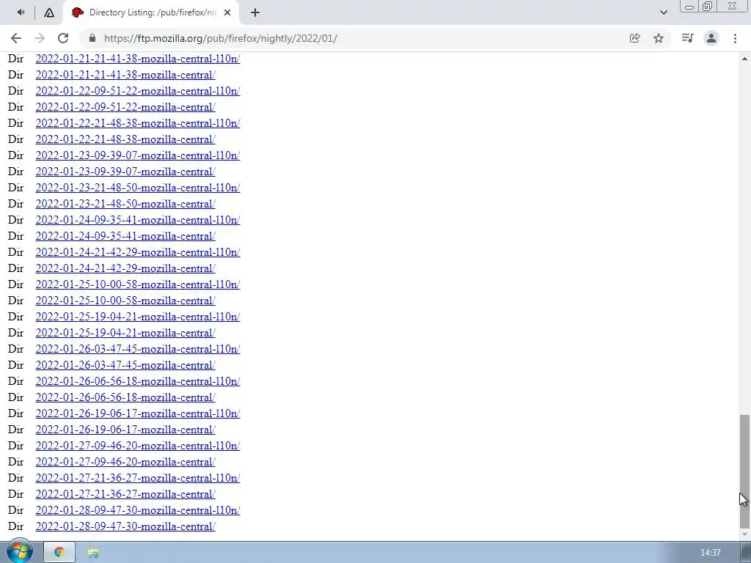Open 2022-01-27-21-36-27-mozilla-central folder
Screen dimensions: 751x563
tap(125, 494)
